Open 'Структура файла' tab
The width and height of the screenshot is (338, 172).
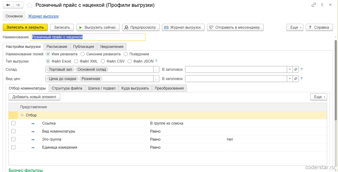coord(67,88)
